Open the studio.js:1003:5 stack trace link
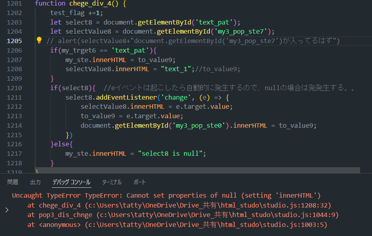This screenshot has height=236, width=372. coord(206,225)
